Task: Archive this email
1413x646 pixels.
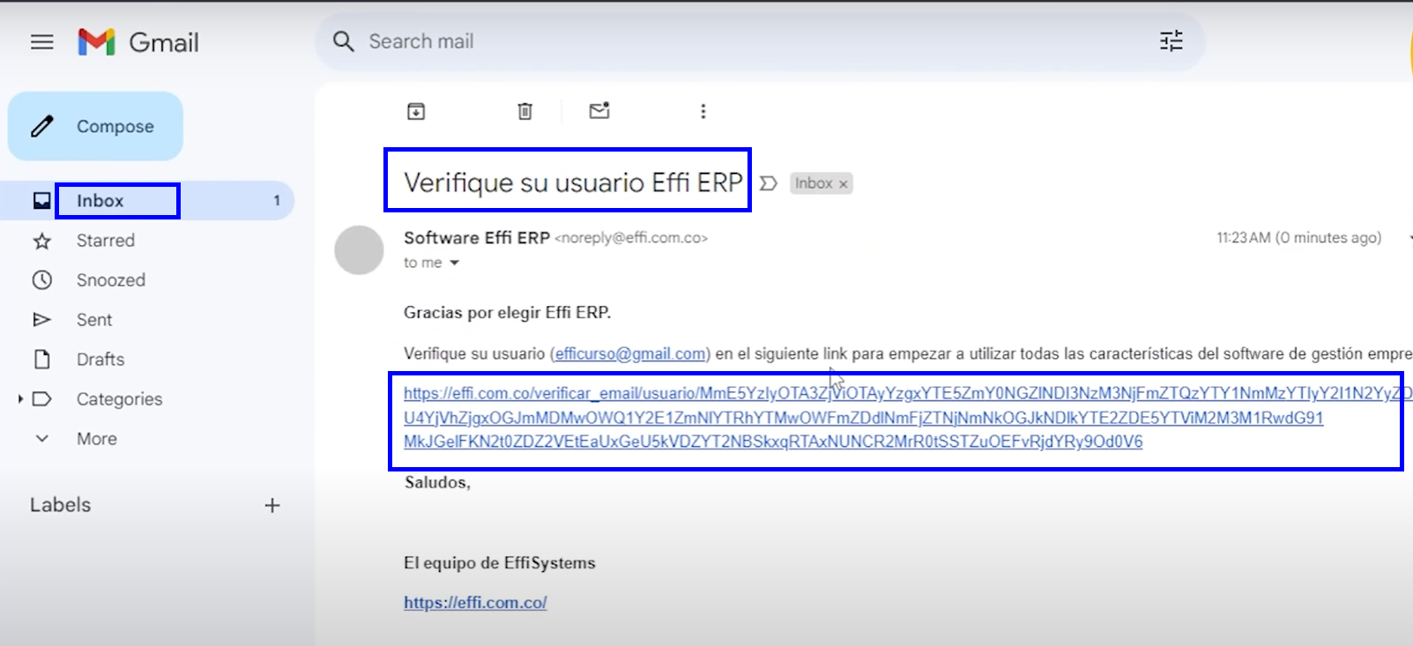Action: (416, 111)
